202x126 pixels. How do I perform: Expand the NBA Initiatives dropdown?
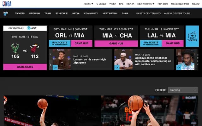[146, 4]
